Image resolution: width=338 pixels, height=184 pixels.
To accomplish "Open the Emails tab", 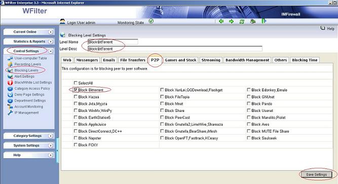I will (x=109, y=60).
